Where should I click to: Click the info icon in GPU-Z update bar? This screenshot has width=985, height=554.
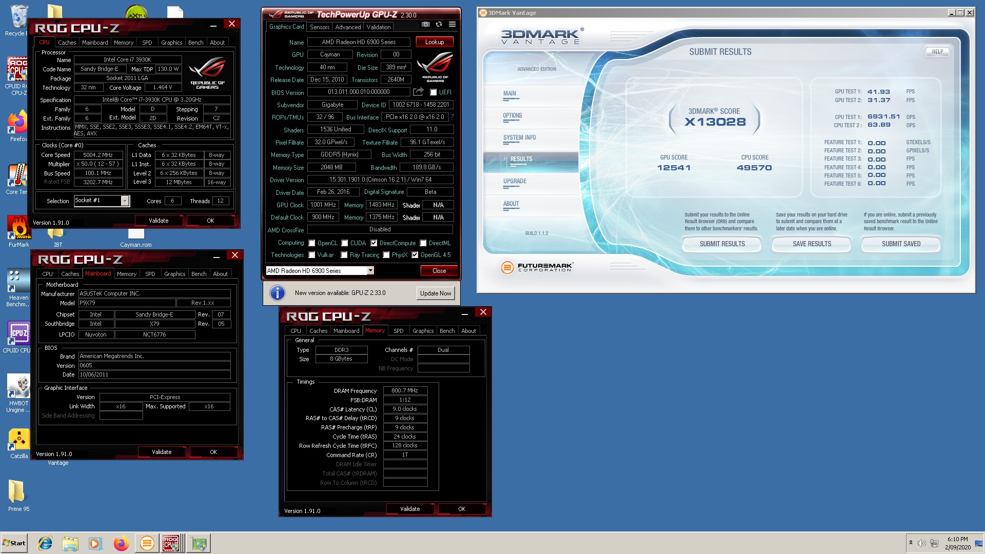tap(278, 293)
